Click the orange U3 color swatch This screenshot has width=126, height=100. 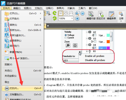point(108,42)
